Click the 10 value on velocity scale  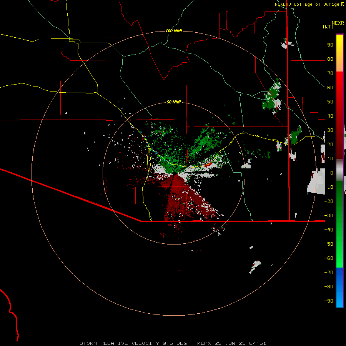330,159
